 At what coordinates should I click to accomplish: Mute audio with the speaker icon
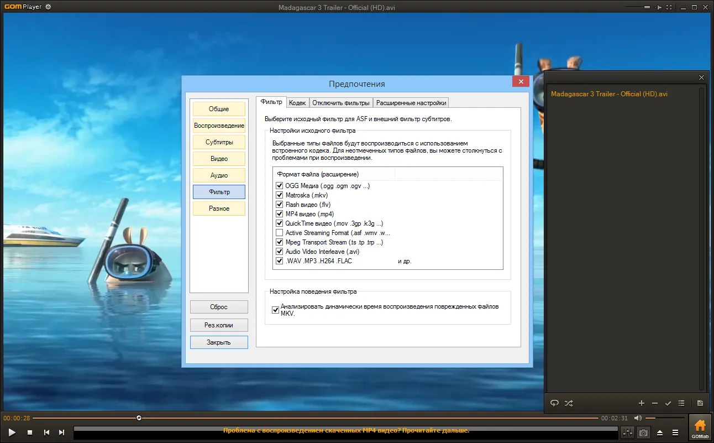pyautogui.click(x=638, y=418)
